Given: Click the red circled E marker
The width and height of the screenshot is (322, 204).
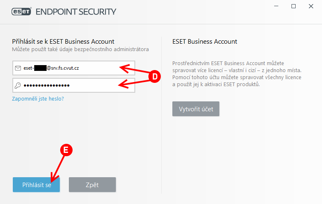Looking at the screenshot, I should click(66, 150).
